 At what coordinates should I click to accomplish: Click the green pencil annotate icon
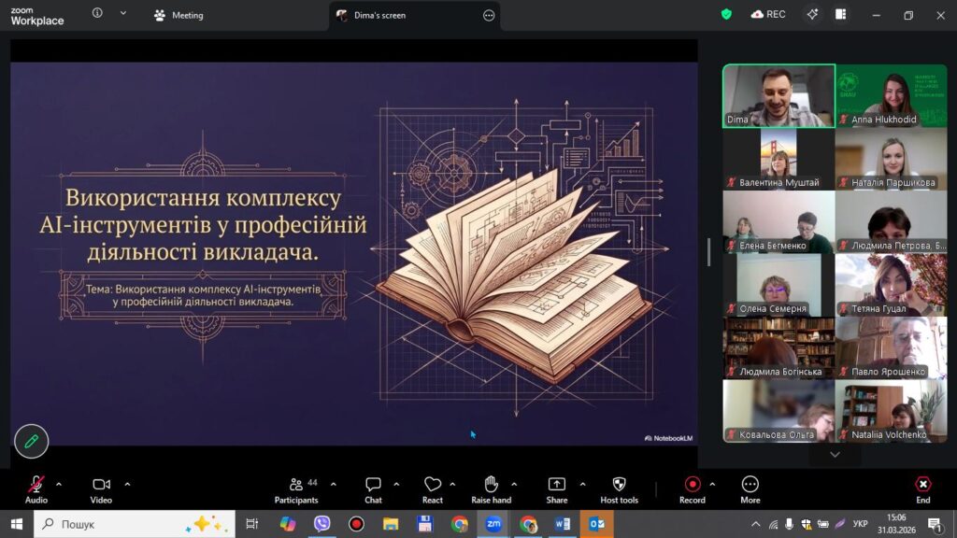[31, 441]
